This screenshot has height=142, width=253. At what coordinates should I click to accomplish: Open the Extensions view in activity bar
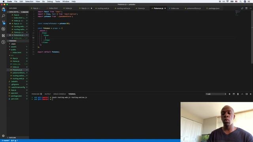coord(3,35)
